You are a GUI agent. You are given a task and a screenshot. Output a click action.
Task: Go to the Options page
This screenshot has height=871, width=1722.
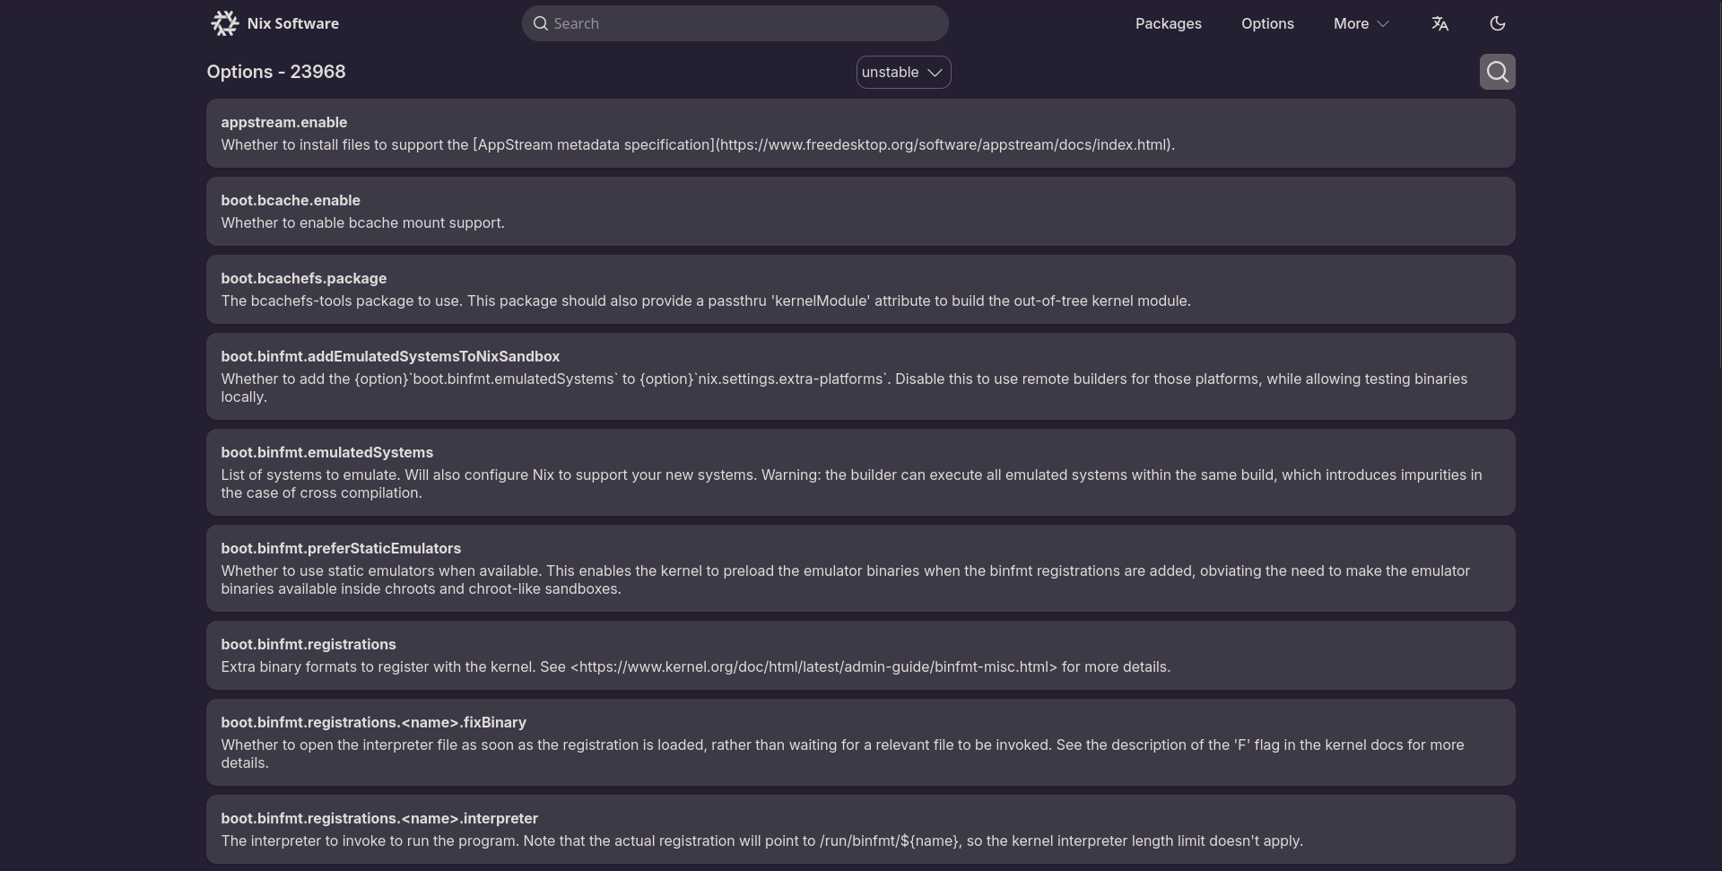pos(1266,23)
